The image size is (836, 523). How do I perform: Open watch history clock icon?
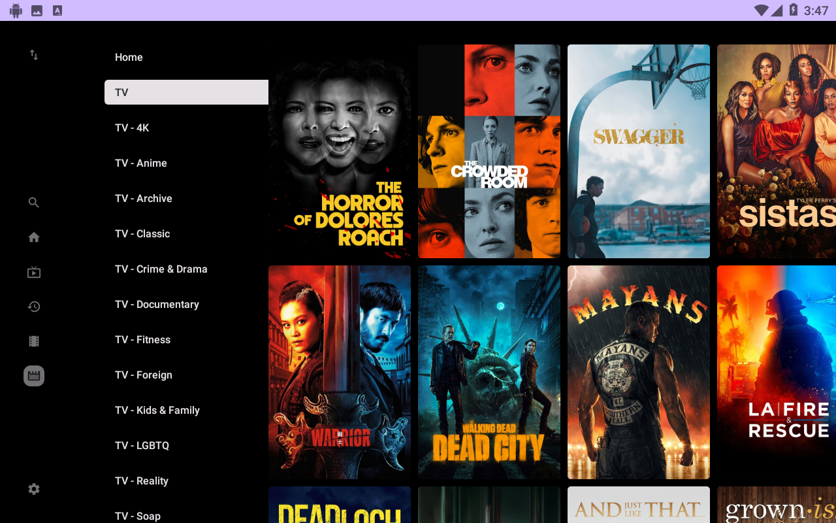tap(34, 307)
